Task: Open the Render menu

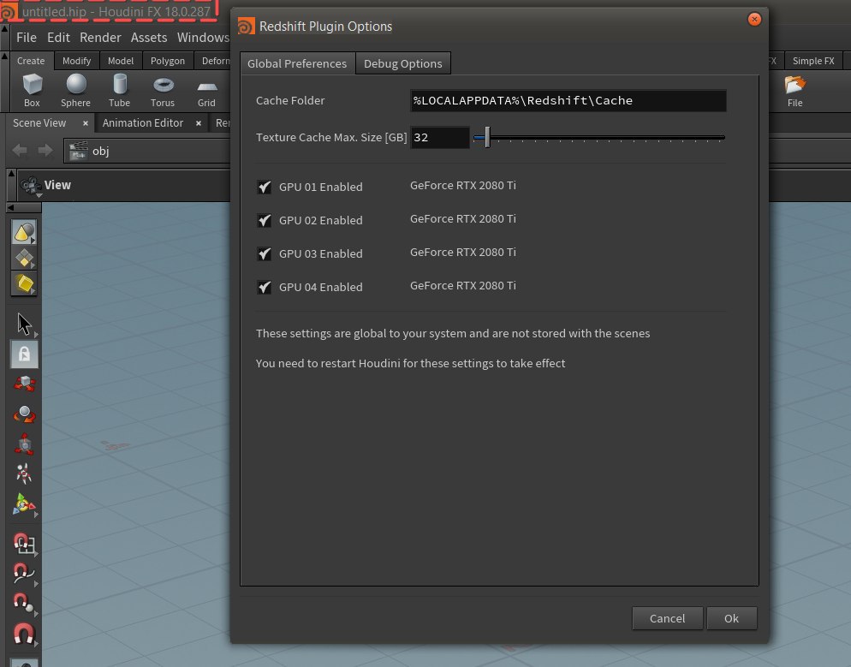Action: (x=100, y=38)
